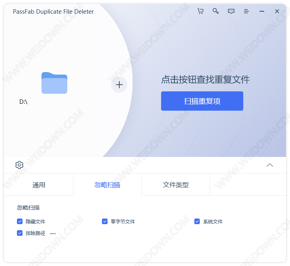290x266 pixels.
Task: Uncheck the 隐藏文件 checkbox
Action: pos(20,221)
